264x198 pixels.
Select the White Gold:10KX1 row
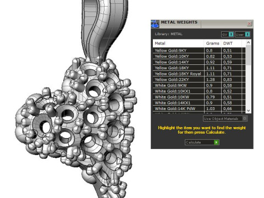pyautogui.click(x=199, y=91)
